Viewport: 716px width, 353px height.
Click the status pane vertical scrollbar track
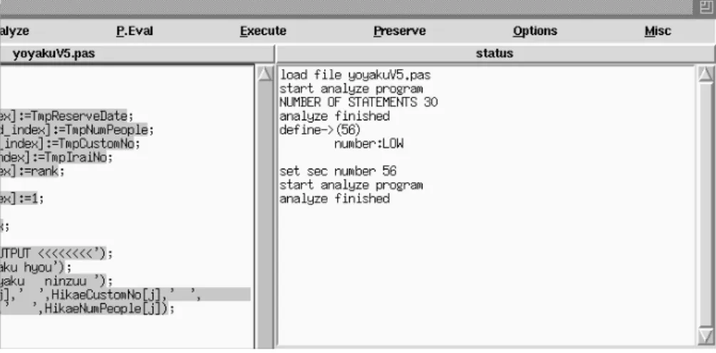[706, 205]
